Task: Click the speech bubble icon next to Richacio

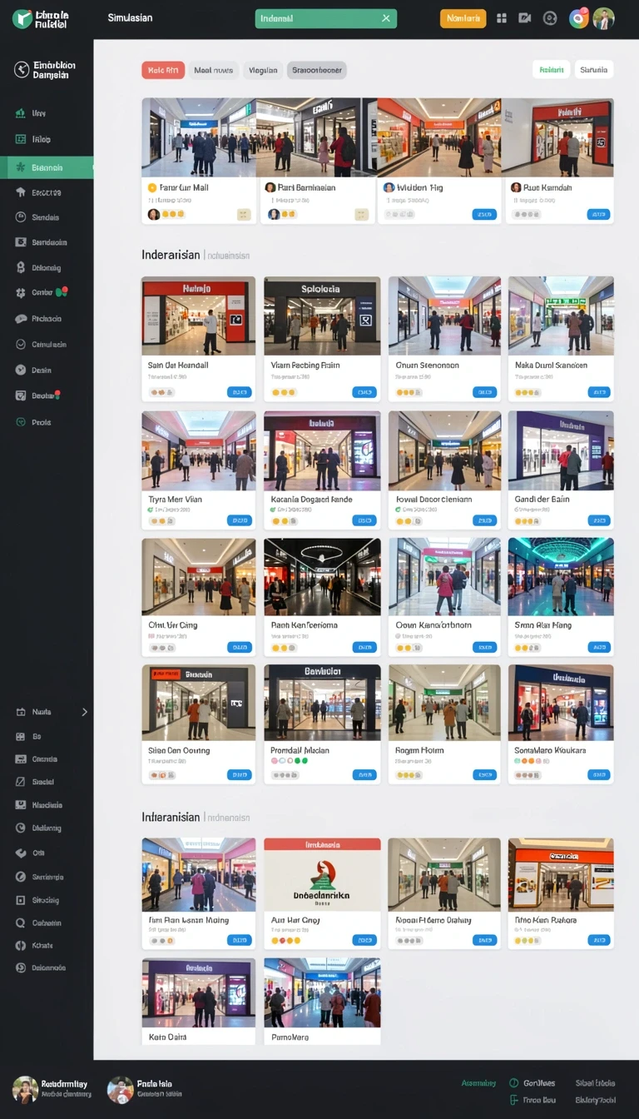Action: pyautogui.click(x=21, y=319)
